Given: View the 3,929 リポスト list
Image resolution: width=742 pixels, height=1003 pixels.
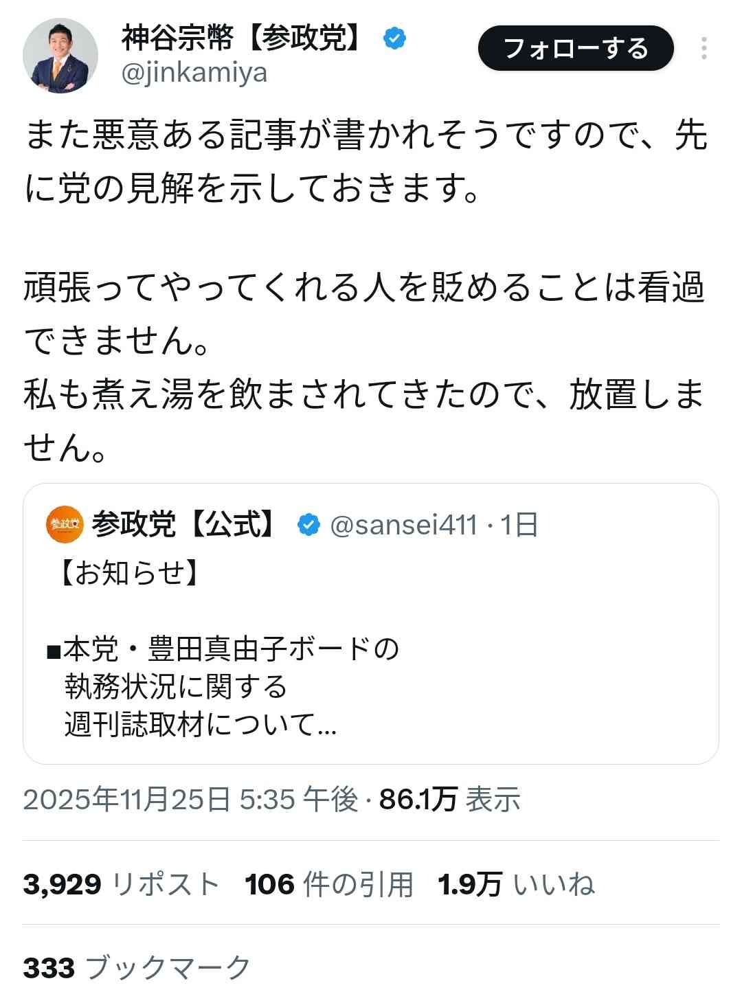Looking at the screenshot, I should [121, 884].
